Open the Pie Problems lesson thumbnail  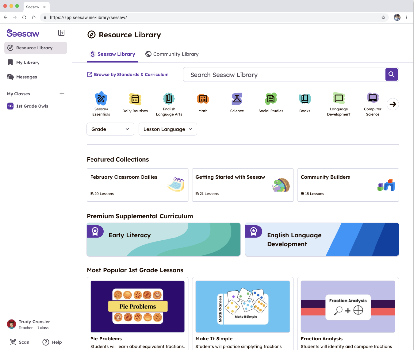click(137, 306)
